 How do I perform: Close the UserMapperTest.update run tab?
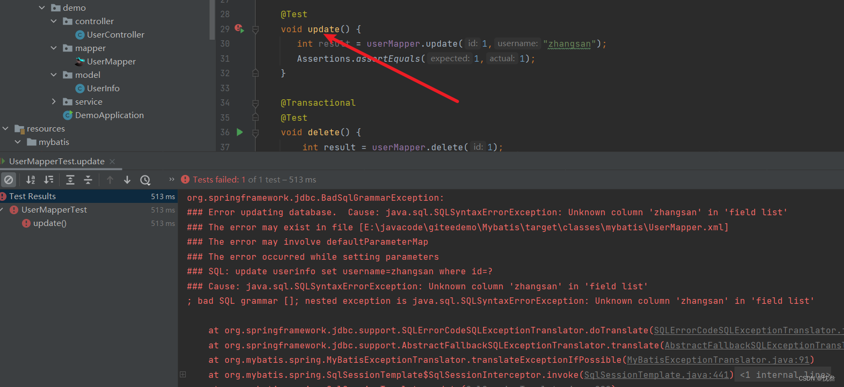[x=112, y=162]
